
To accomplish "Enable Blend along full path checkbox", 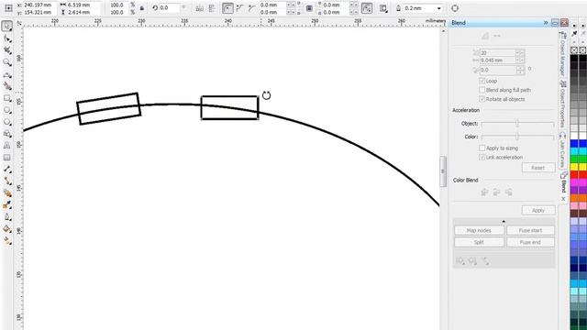I will pos(482,90).
